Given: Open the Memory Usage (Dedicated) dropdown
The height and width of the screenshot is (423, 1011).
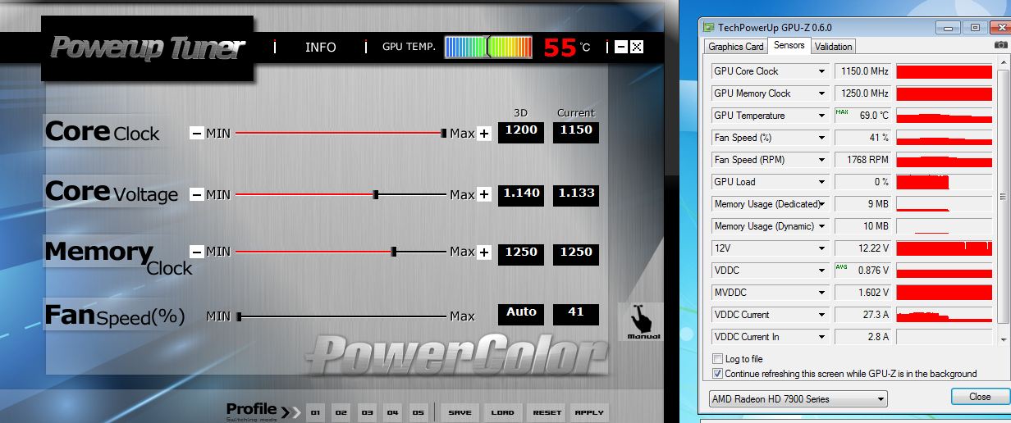Looking at the screenshot, I should [821, 204].
